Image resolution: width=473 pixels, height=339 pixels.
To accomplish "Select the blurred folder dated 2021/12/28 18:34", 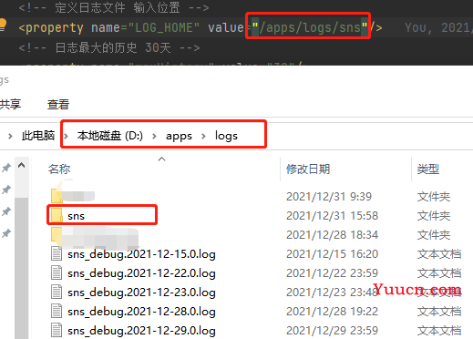I will 95,236.
